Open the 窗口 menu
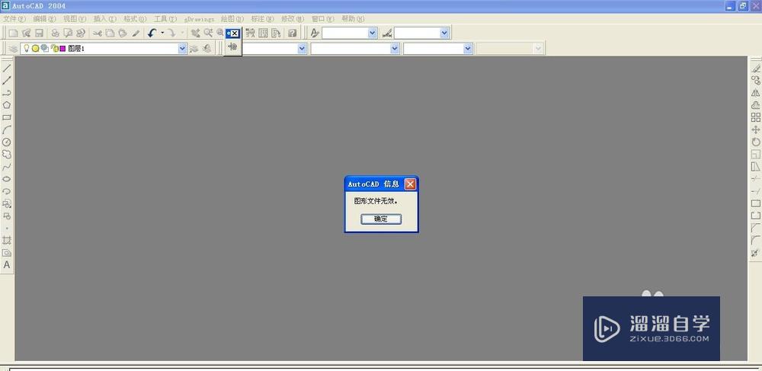This screenshot has width=762, height=371. [x=322, y=19]
